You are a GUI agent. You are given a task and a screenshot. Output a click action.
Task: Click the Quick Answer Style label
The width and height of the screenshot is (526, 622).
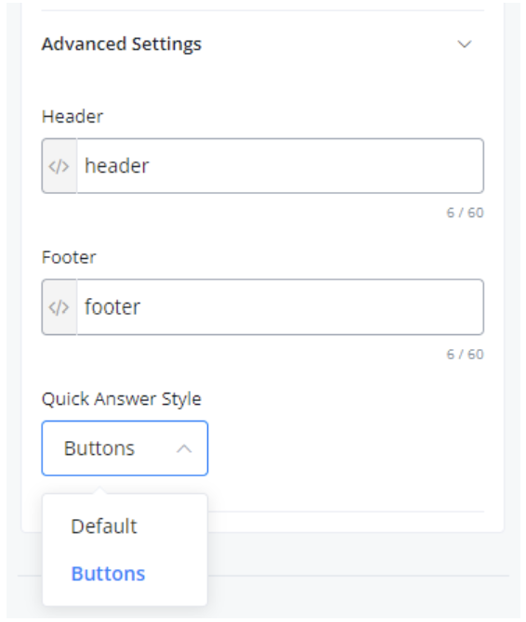click(122, 399)
